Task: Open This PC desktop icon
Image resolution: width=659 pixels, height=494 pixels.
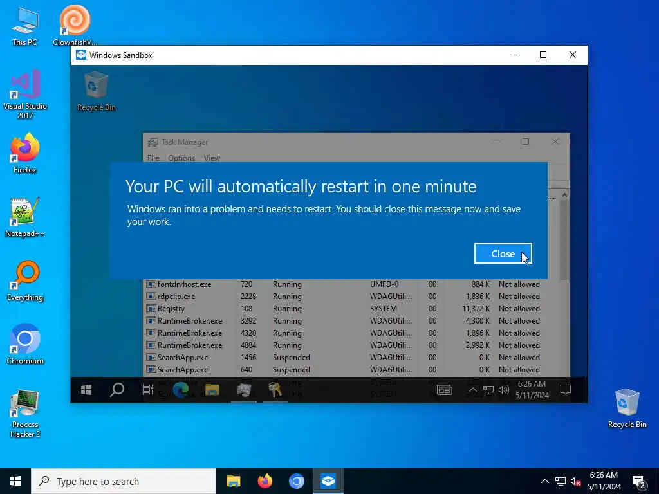Action: (25, 26)
